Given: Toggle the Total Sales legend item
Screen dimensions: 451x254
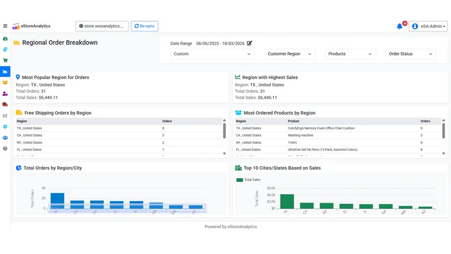Looking at the screenshot, I should [x=249, y=179].
